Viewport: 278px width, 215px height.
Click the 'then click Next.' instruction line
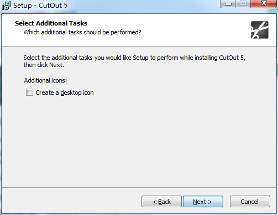(x=44, y=65)
